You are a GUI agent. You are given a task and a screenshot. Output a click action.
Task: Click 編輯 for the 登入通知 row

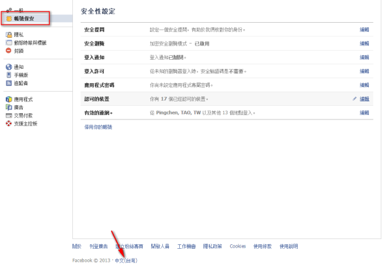(x=364, y=57)
